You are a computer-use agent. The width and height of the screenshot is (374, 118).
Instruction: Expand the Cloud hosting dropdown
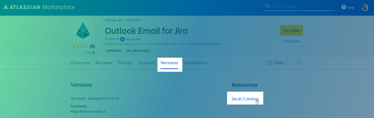pyautogui.click(x=283, y=63)
